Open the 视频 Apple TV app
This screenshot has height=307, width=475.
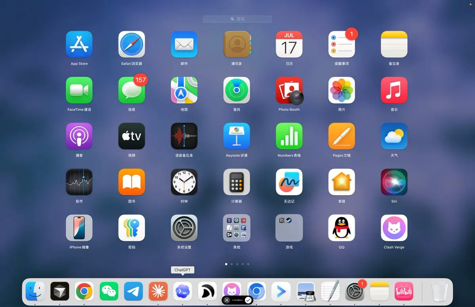[x=132, y=136]
